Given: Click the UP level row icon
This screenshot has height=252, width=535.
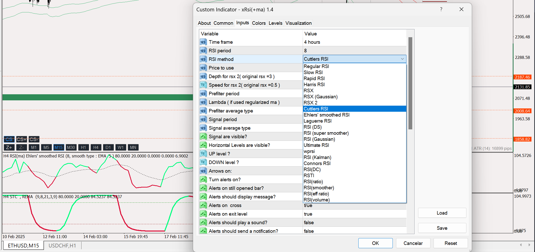Looking at the screenshot, I should 203,154.
